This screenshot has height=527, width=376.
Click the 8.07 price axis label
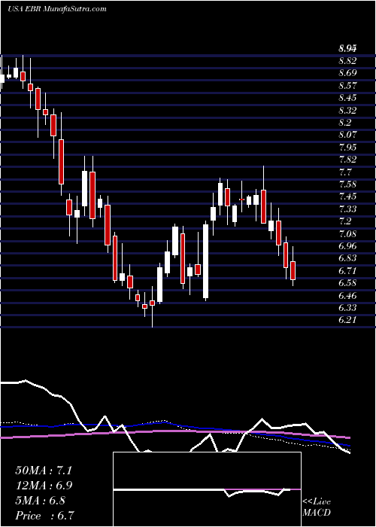(347, 135)
